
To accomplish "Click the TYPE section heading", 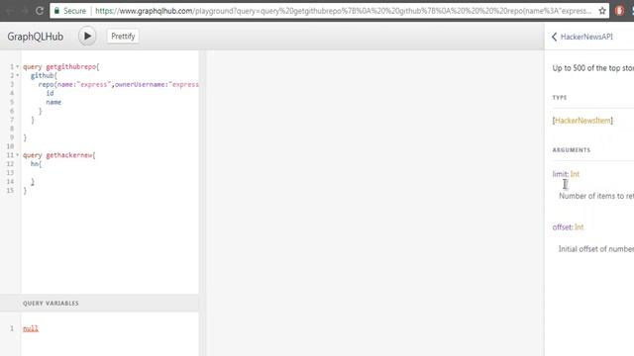I will pyautogui.click(x=560, y=97).
